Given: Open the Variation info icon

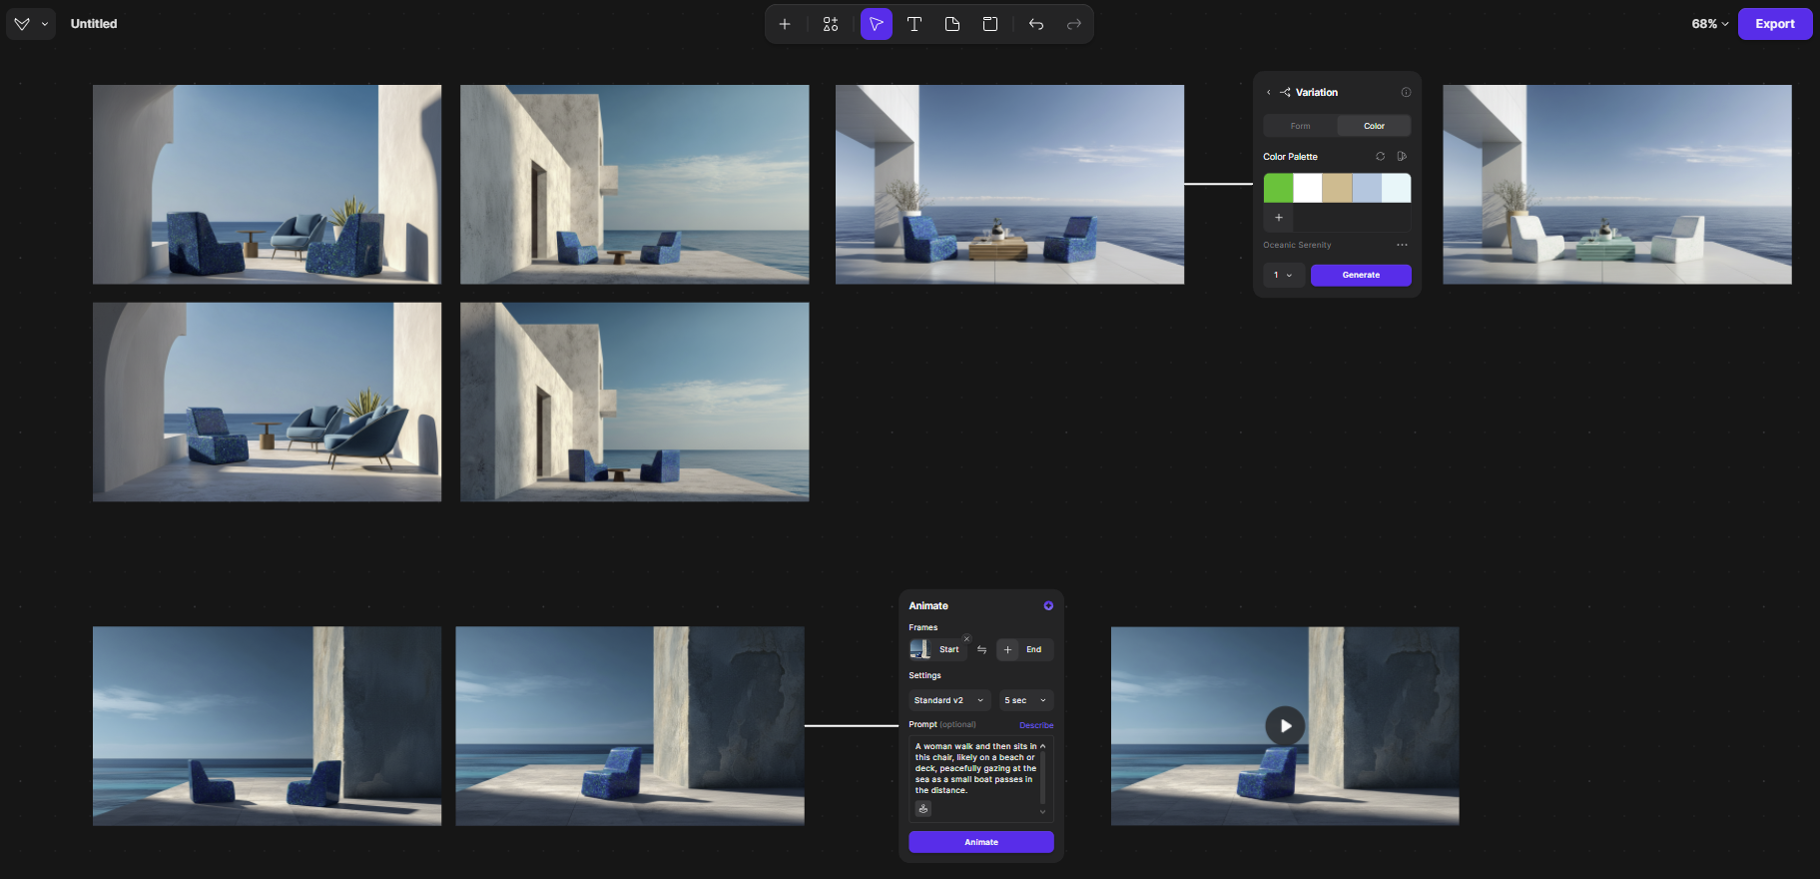Looking at the screenshot, I should coord(1406,92).
